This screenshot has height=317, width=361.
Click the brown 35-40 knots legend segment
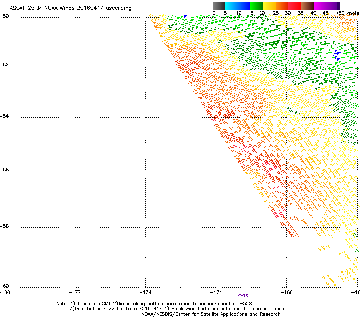click(x=307, y=6)
